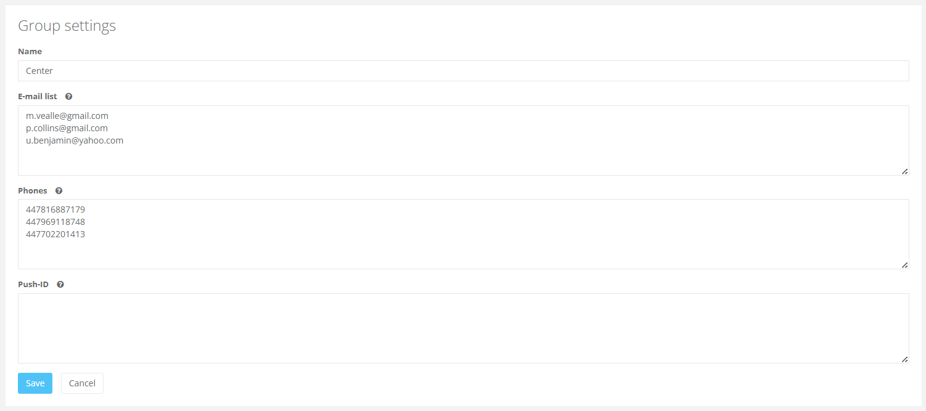
Task: Click the E-mail list box resize handle
Action: click(904, 171)
